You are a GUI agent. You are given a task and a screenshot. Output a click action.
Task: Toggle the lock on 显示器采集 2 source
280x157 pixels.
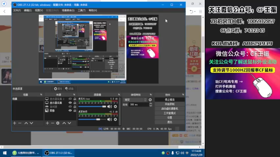pos(75,99)
